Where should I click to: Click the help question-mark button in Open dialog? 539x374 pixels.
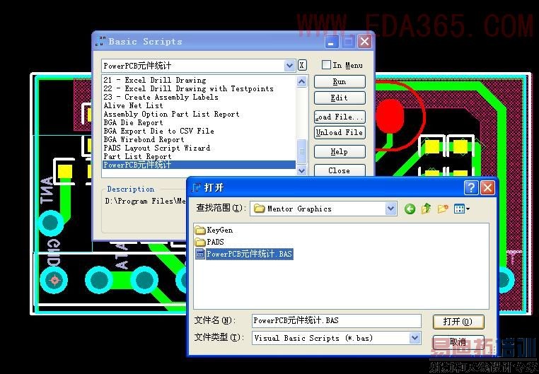pyautogui.click(x=471, y=188)
